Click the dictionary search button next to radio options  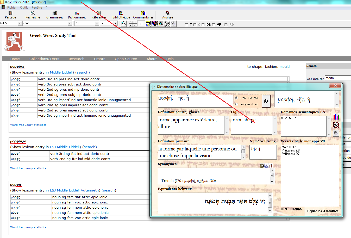(x=266, y=101)
